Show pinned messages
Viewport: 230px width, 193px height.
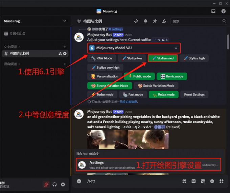point(155,21)
